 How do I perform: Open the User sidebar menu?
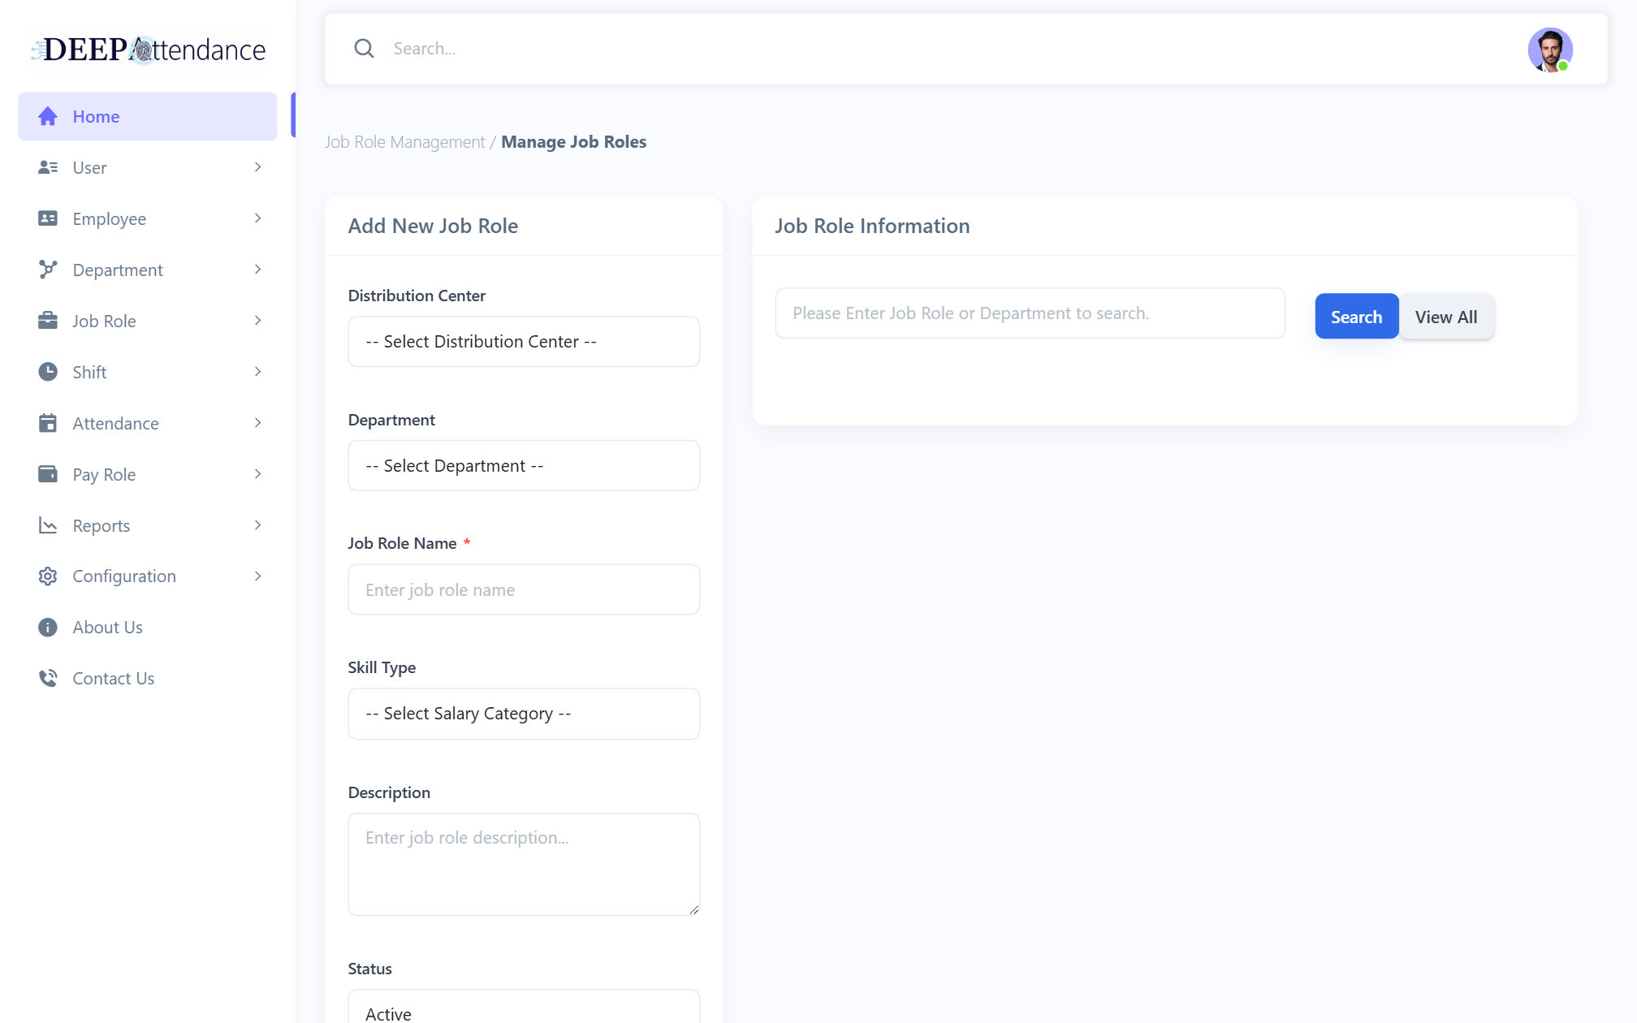pos(148,167)
